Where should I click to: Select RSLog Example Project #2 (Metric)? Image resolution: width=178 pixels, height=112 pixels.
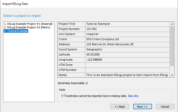point(27,27)
